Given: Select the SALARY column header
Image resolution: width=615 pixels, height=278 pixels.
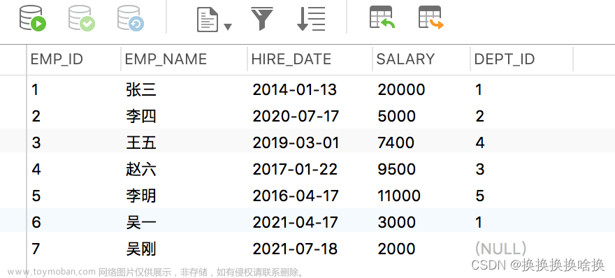Looking at the screenshot, I should coord(405,59).
